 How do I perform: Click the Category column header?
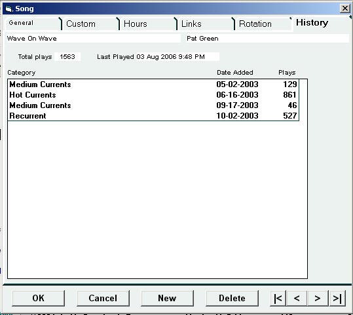[22, 73]
